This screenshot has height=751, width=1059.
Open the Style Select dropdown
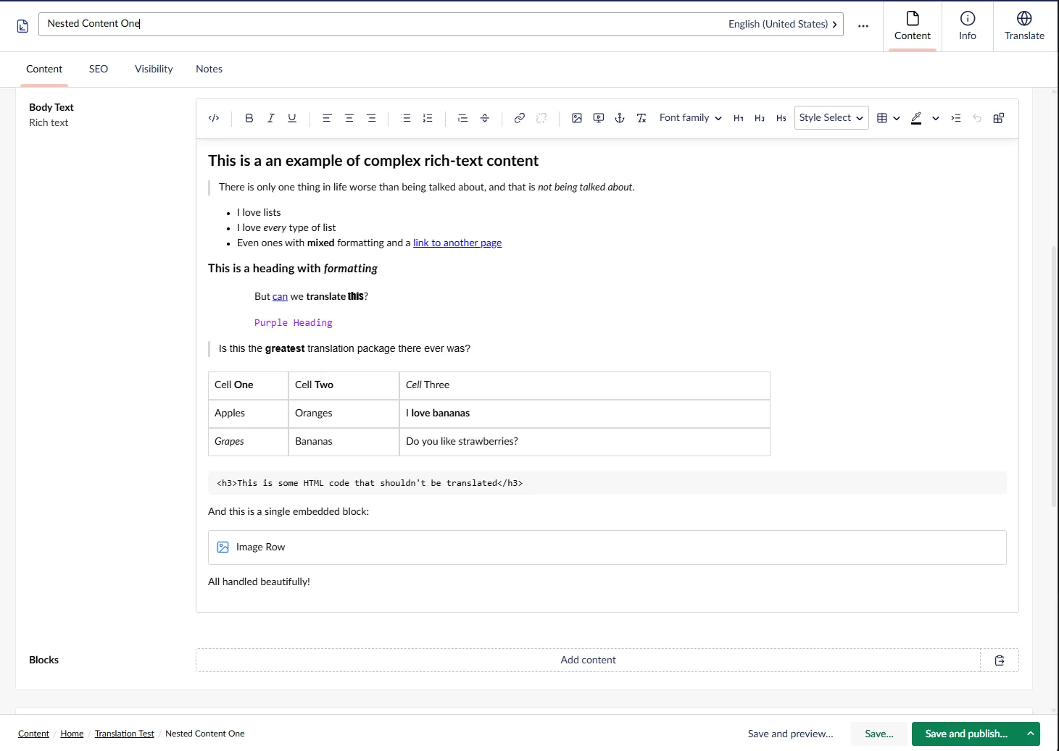pos(831,118)
